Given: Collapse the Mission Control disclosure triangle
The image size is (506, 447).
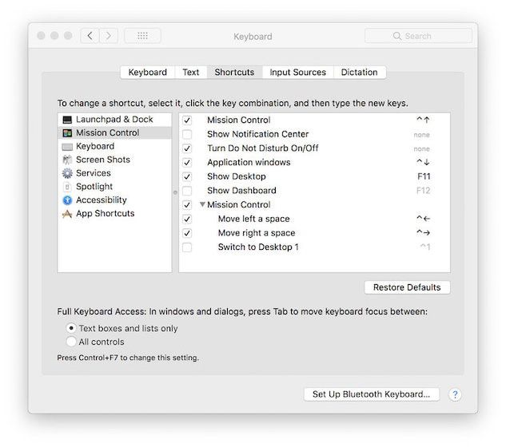Looking at the screenshot, I should click(x=203, y=205).
